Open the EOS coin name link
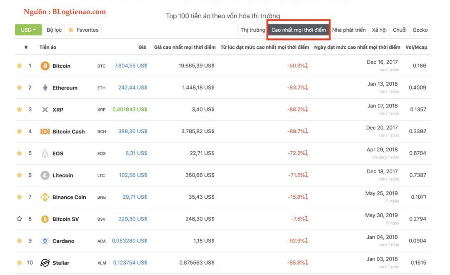Viewport: 450px width, 275px height. (x=57, y=154)
